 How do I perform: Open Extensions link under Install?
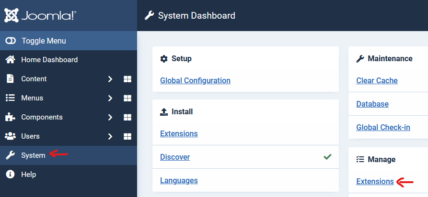coord(179,133)
